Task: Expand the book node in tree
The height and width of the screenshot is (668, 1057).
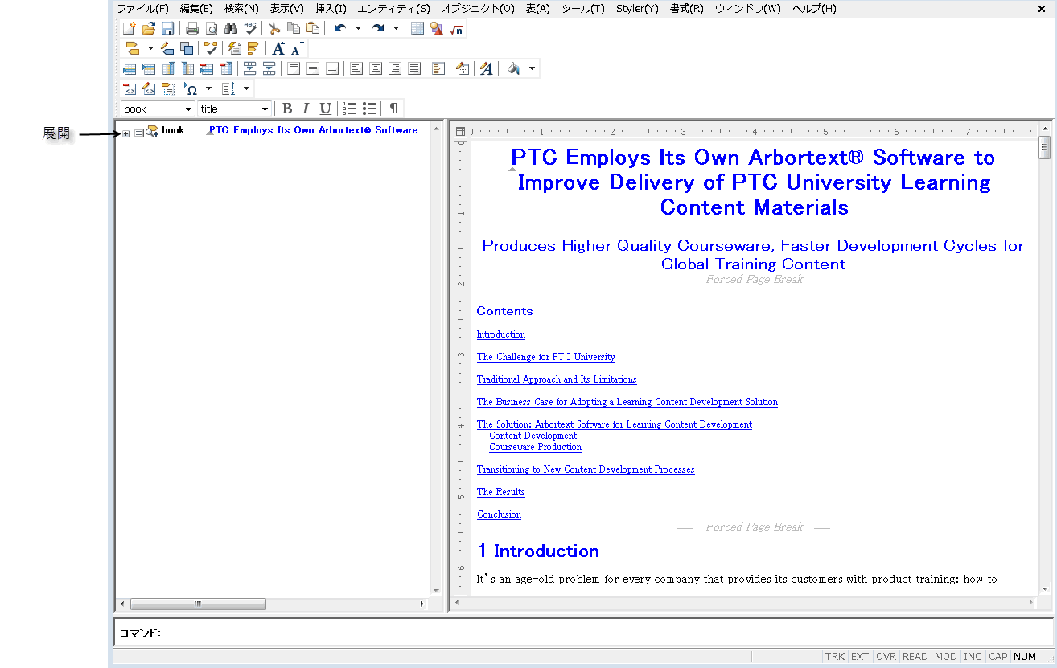Action: point(126,133)
